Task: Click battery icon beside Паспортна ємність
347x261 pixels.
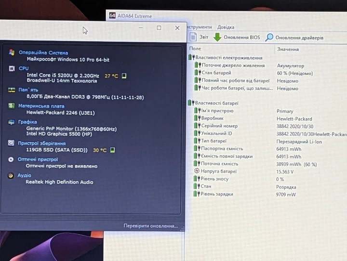Action: [x=197, y=148]
